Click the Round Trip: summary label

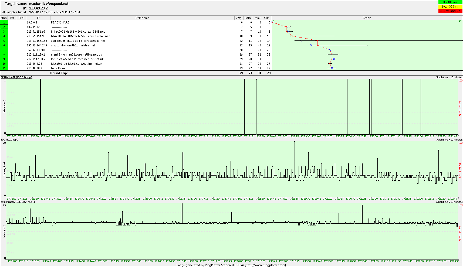point(59,73)
